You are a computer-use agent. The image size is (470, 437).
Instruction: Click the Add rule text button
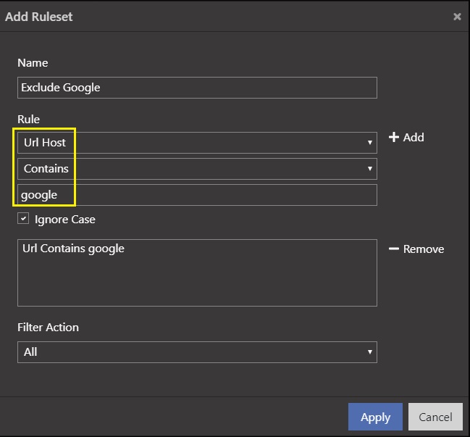point(414,137)
